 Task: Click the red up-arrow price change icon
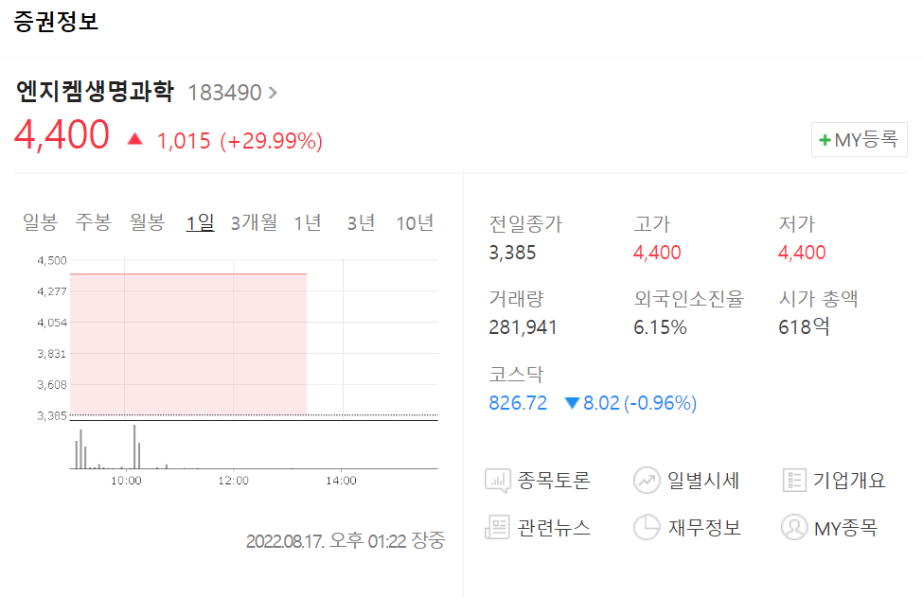pyautogui.click(x=134, y=140)
